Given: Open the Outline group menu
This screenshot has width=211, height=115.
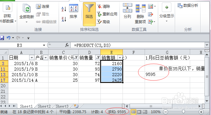Looking at the screenshot, I should click(166, 12).
